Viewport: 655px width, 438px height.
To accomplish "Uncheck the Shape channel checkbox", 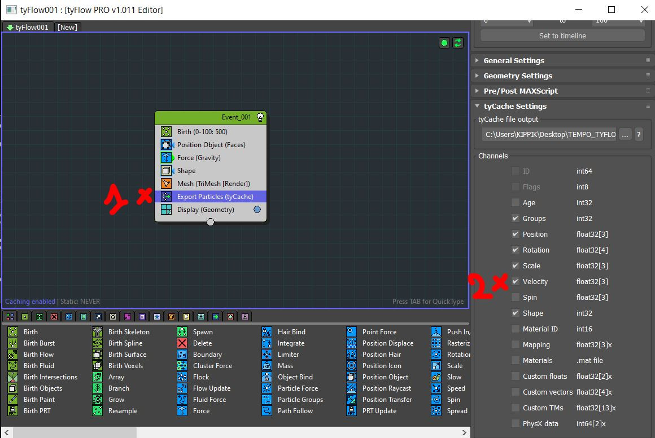I will coord(516,313).
